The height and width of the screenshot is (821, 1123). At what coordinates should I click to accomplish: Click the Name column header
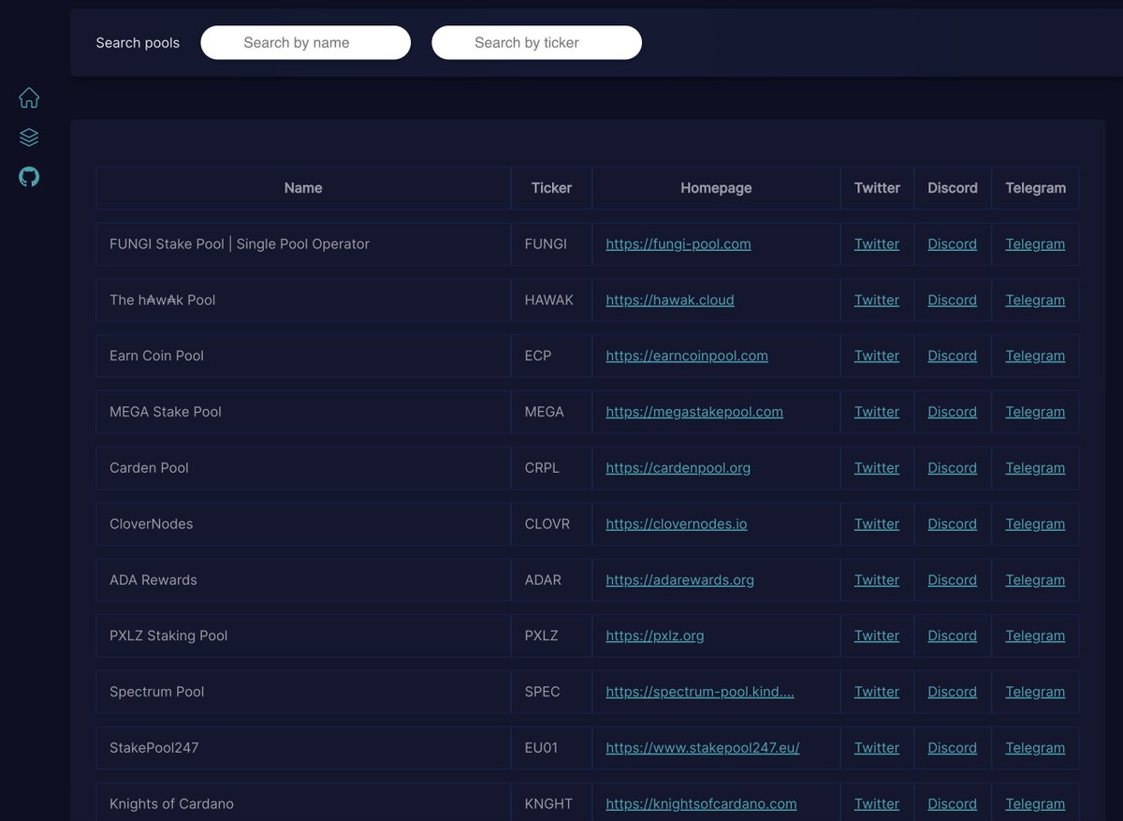coord(303,188)
